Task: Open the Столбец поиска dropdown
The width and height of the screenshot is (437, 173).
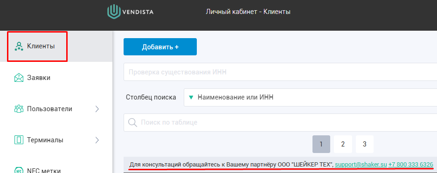Action: coord(310,98)
